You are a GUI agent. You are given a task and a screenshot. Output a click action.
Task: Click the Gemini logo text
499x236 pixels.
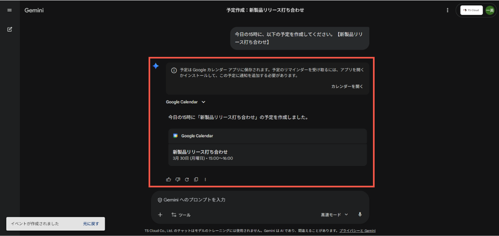34,10
